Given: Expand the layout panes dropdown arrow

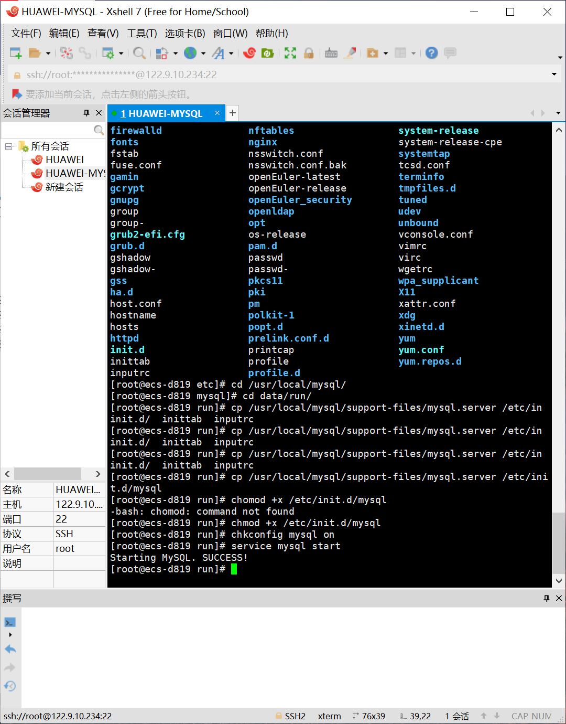Looking at the screenshot, I should pos(413,53).
